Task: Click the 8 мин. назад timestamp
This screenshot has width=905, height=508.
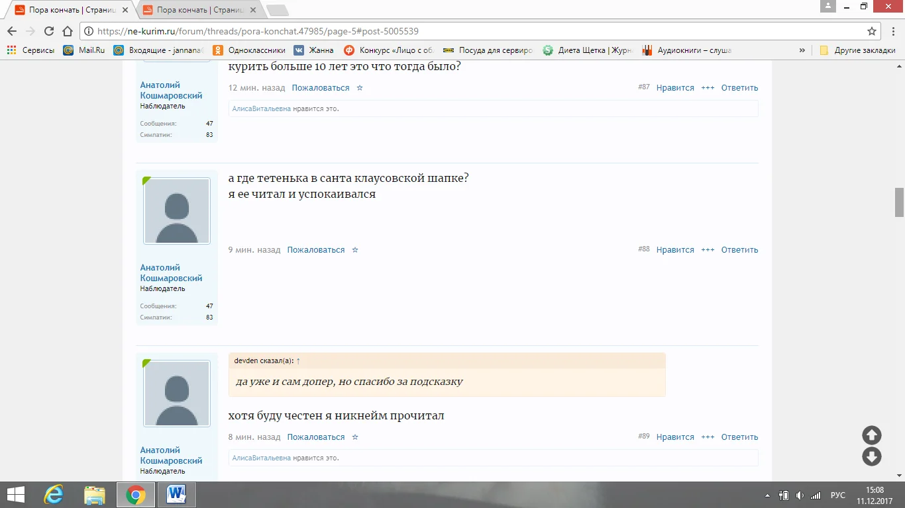Action: pos(254,437)
